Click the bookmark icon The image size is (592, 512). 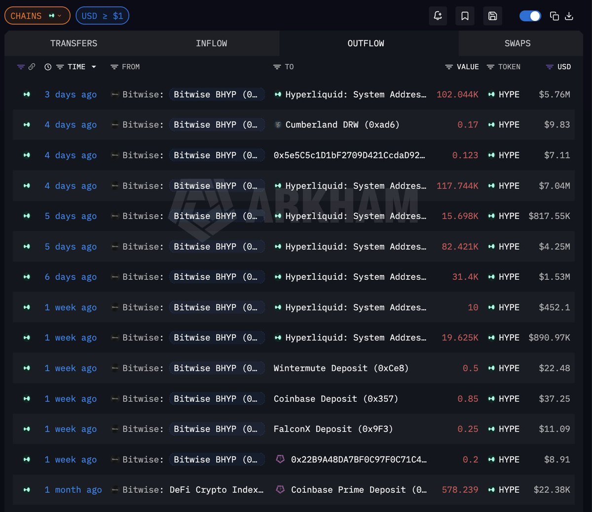[x=465, y=16]
